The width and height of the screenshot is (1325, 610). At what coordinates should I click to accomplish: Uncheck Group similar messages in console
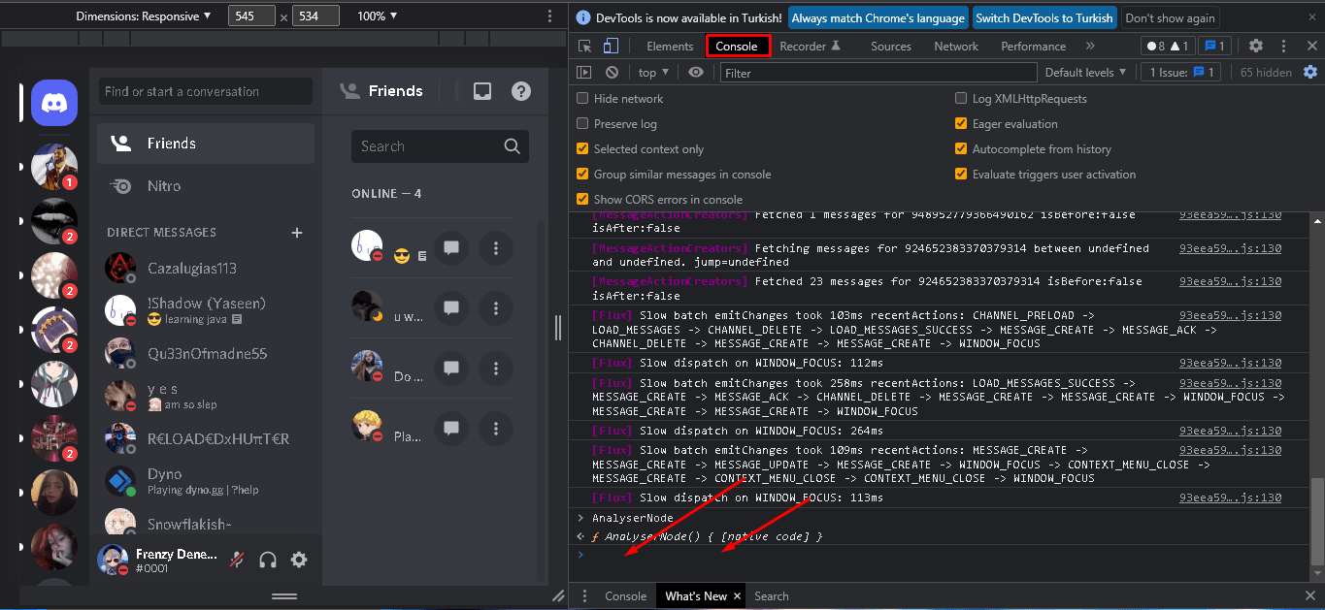582,175
